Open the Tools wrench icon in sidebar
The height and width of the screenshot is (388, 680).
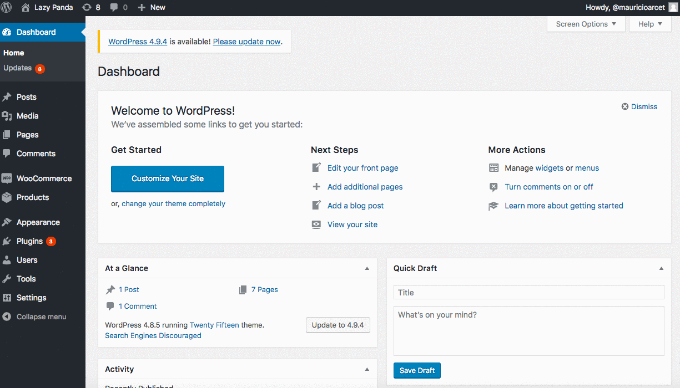pyautogui.click(x=7, y=279)
